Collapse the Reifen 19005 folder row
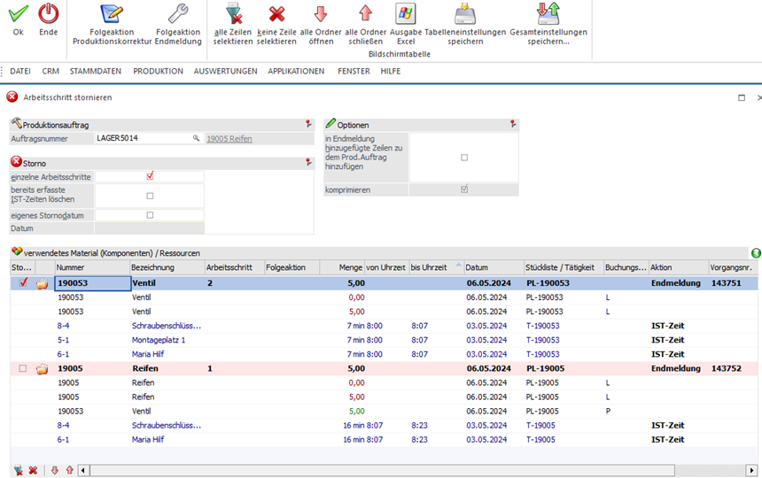Image resolution: width=762 pixels, height=478 pixels. coord(42,368)
